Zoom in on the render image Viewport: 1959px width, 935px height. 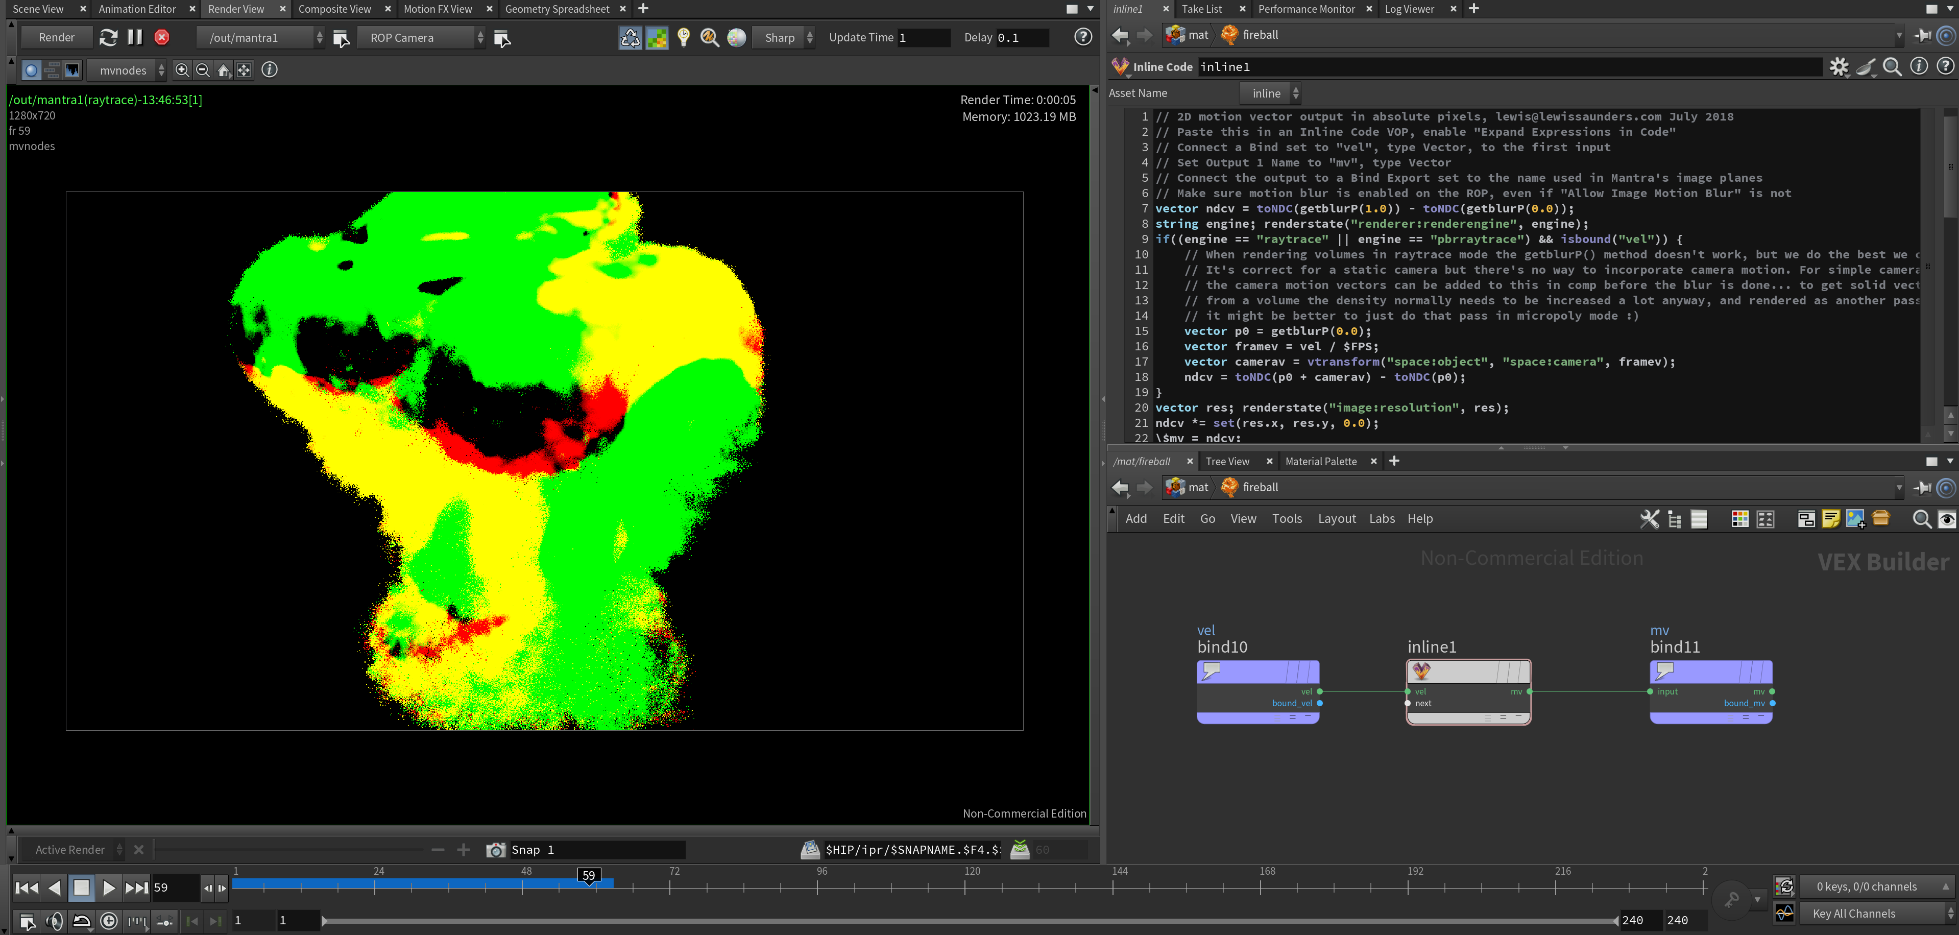[182, 70]
